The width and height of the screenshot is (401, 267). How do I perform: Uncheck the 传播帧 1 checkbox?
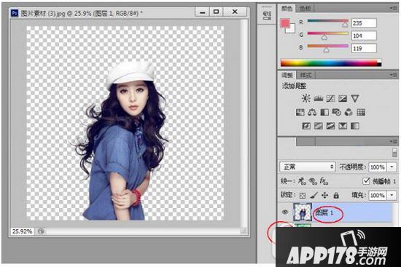coord(366,181)
